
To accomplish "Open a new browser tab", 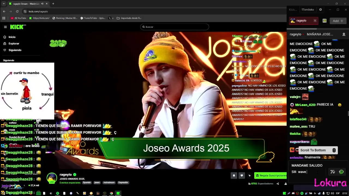I will [x=53, y=4].
